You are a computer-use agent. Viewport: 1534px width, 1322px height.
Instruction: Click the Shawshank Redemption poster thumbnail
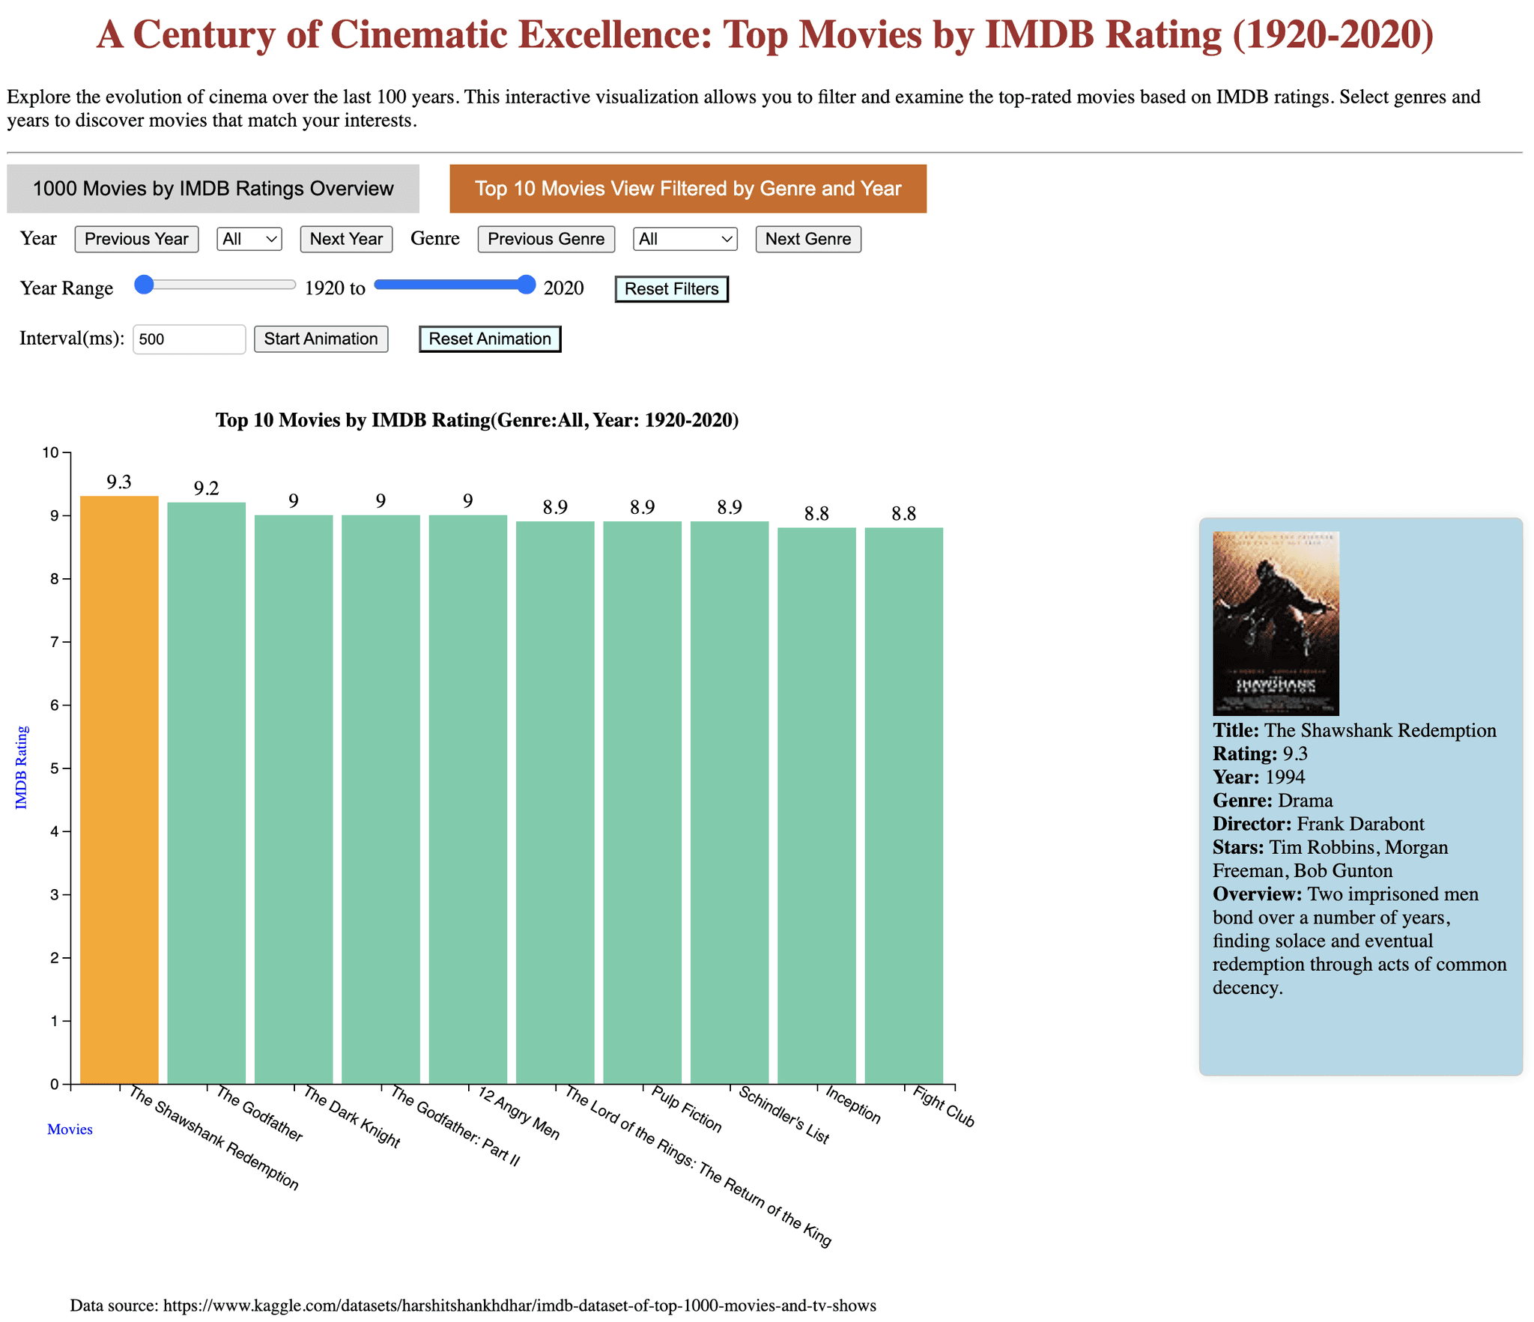(x=1275, y=623)
